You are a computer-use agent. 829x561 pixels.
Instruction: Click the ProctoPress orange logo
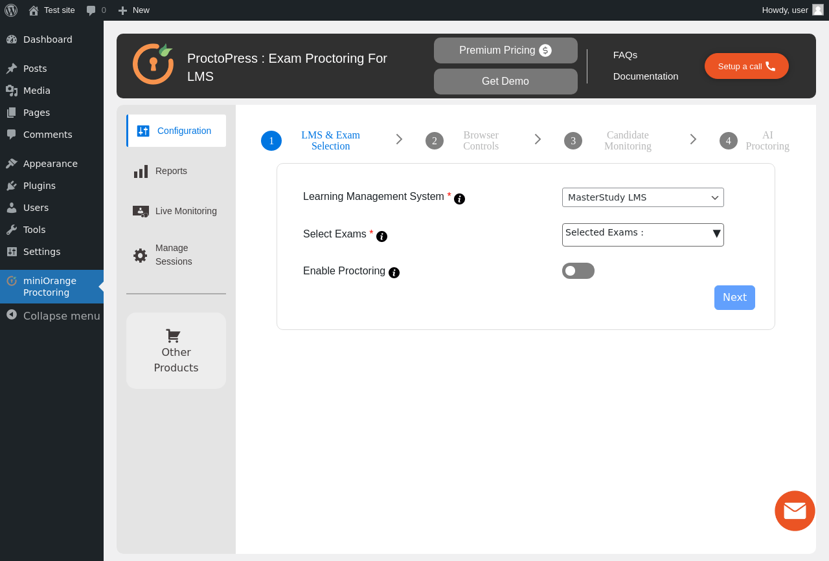pyautogui.click(x=153, y=63)
